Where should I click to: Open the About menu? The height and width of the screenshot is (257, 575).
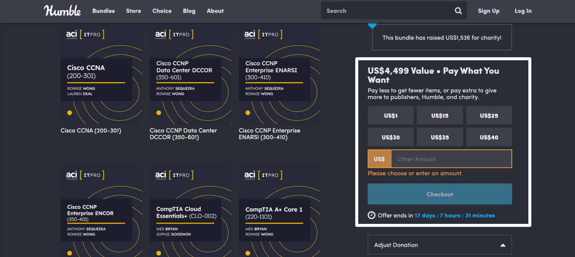coord(215,11)
